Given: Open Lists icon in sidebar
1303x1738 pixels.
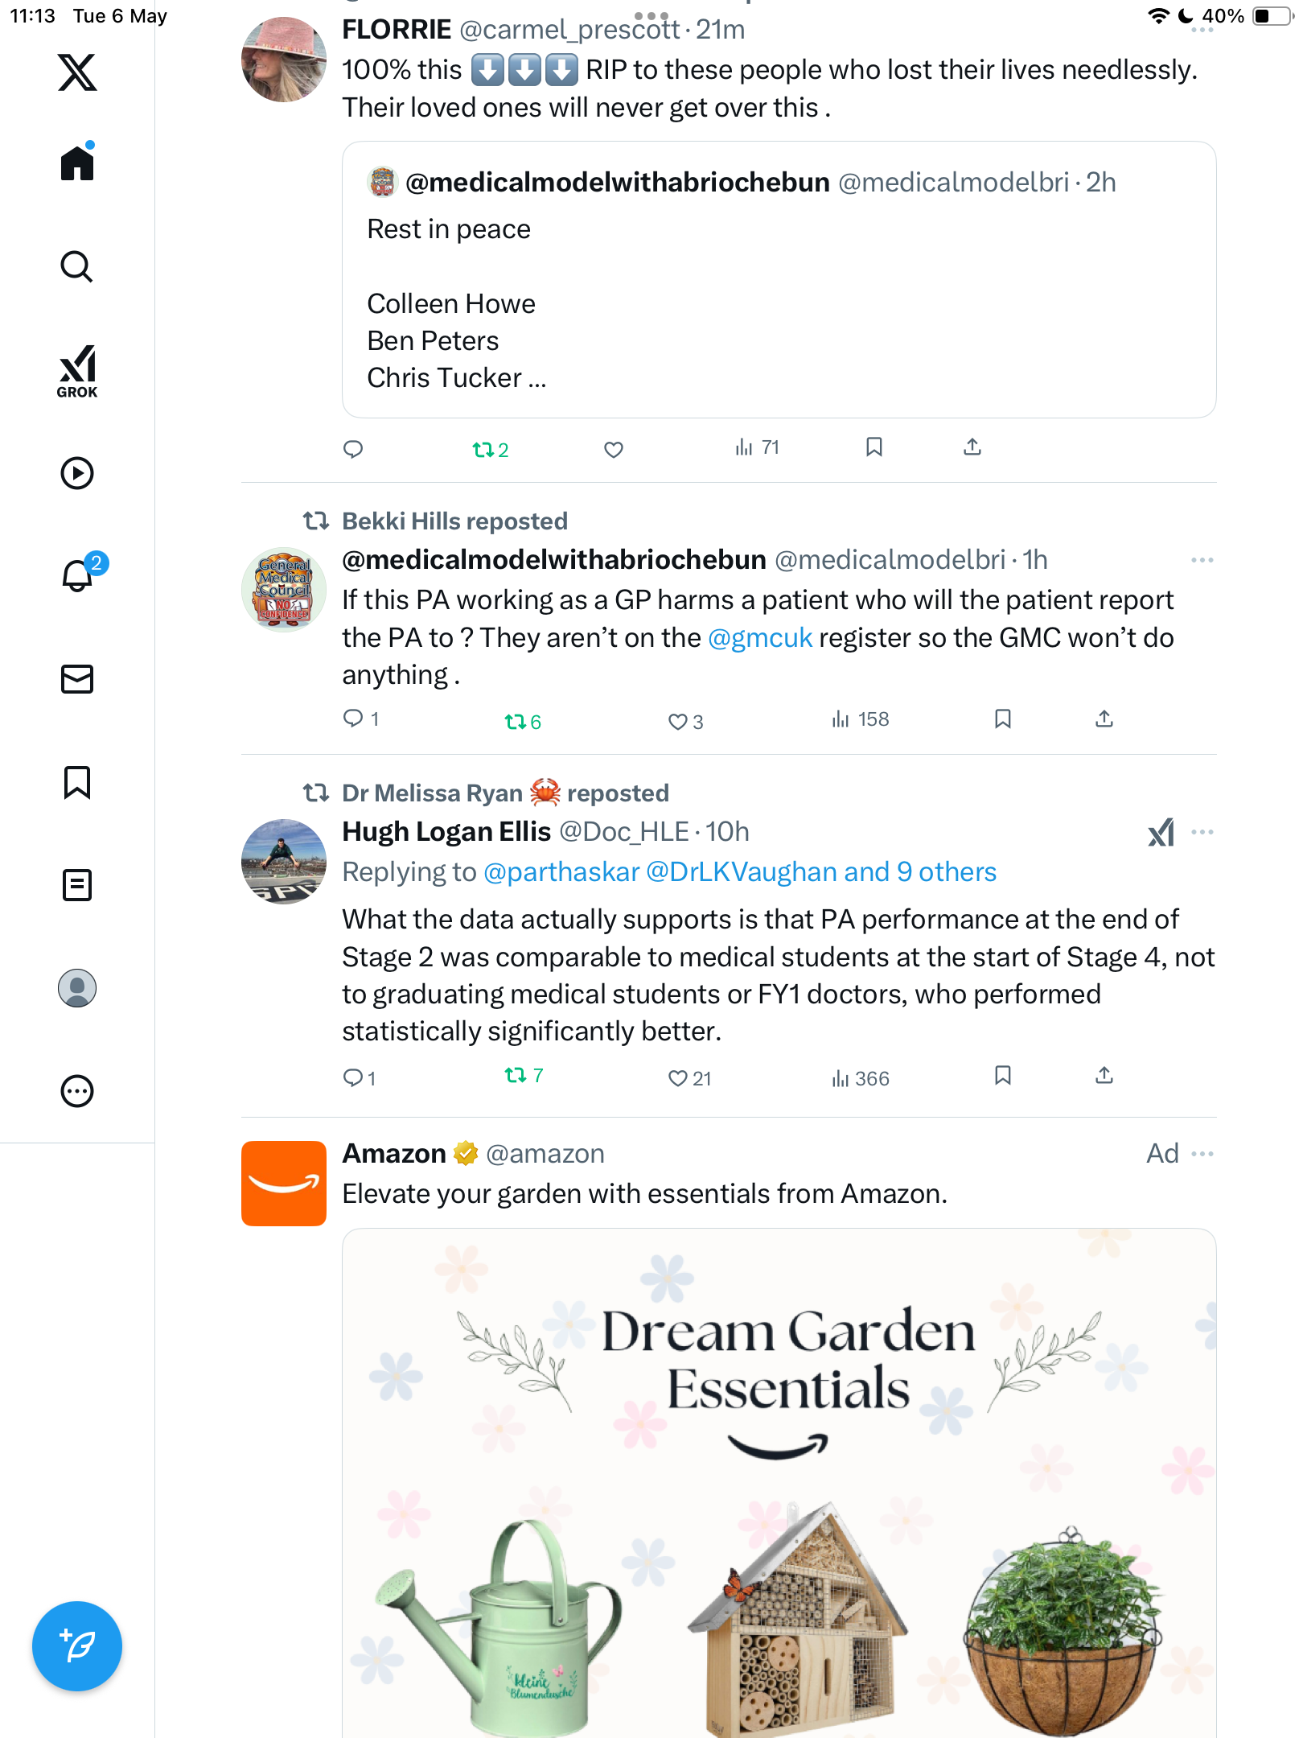Looking at the screenshot, I should (77, 885).
